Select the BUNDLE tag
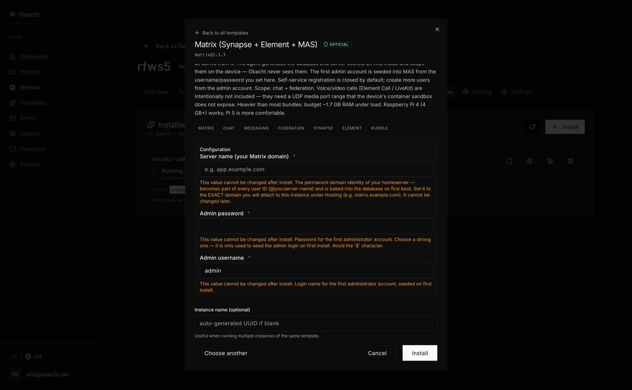 point(379,128)
